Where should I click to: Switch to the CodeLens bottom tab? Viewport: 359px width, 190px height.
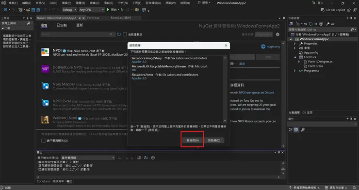[43, 181]
